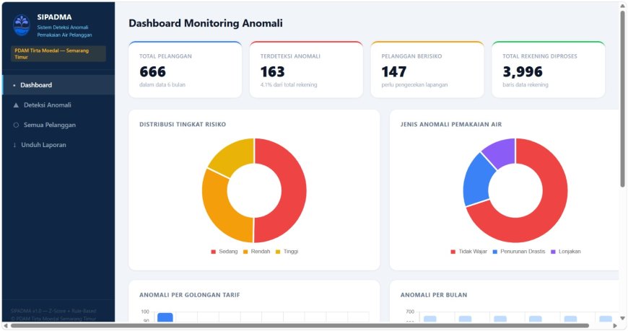Open the Semua Pelanggan menu item
This screenshot has width=628, height=331.
(58, 125)
